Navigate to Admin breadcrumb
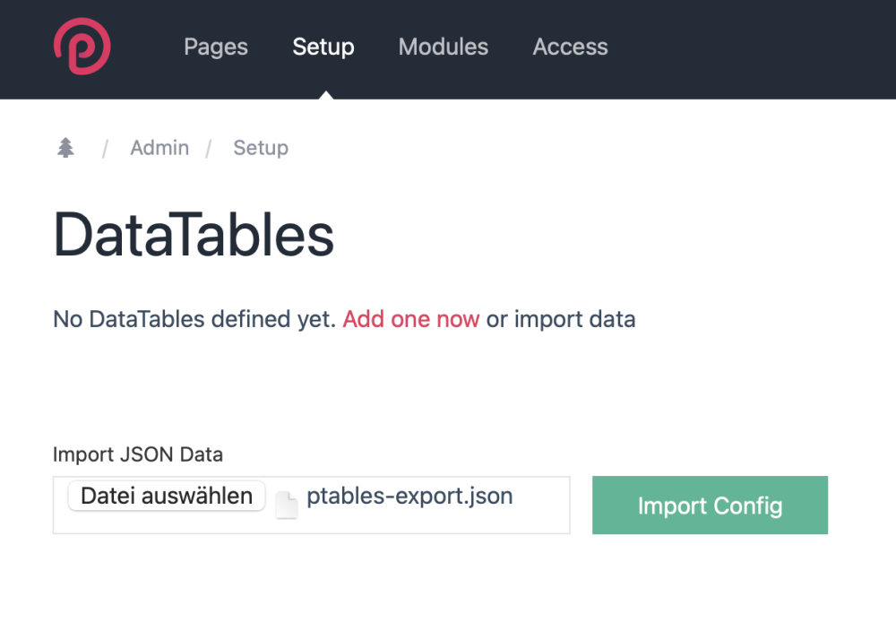Viewport: 896px width, 622px height. [x=159, y=148]
